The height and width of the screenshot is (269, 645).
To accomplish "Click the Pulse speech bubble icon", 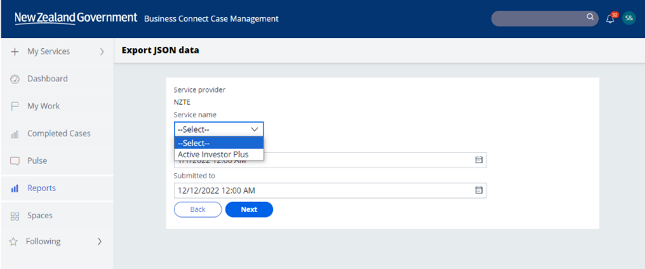I will tap(14, 161).
